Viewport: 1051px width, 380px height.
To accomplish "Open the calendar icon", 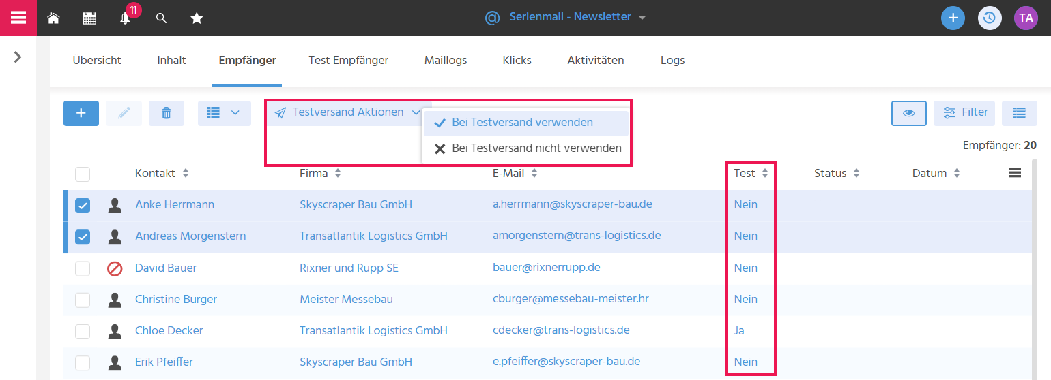I will tap(89, 18).
